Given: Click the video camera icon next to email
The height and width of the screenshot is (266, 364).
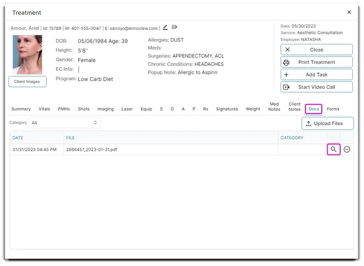Looking at the screenshot, I should click(x=174, y=27).
